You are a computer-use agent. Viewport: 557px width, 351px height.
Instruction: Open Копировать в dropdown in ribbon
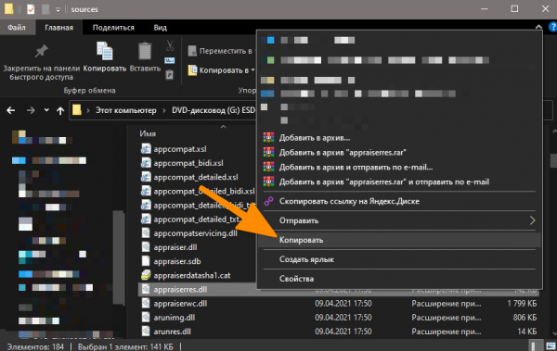[x=222, y=70]
